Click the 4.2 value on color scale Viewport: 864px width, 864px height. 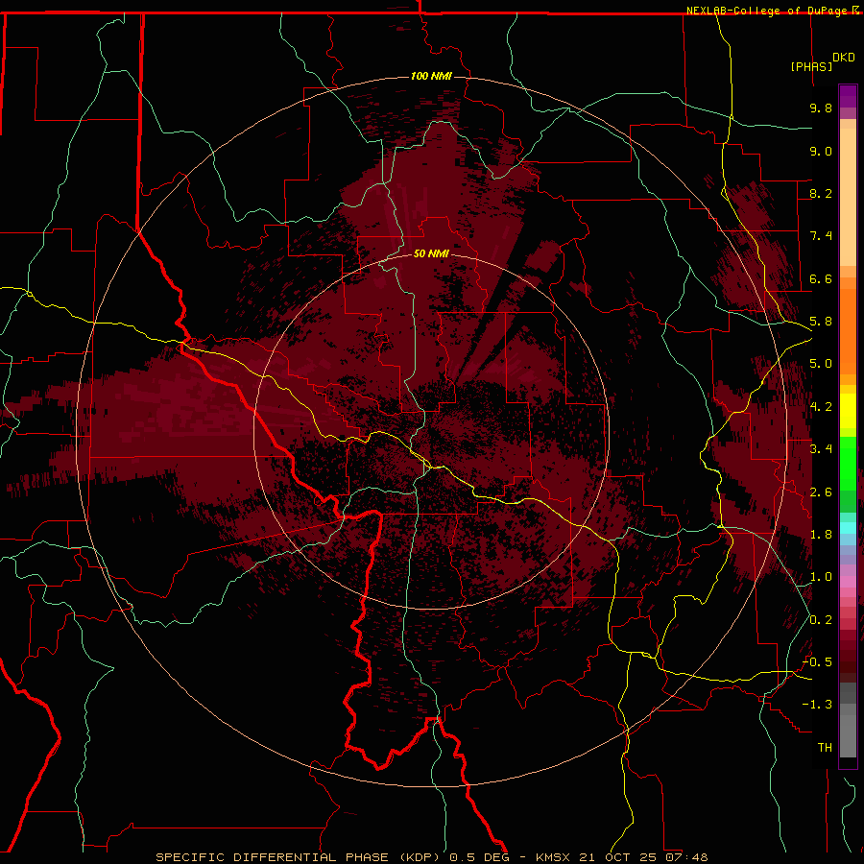pyautogui.click(x=821, y=407)
